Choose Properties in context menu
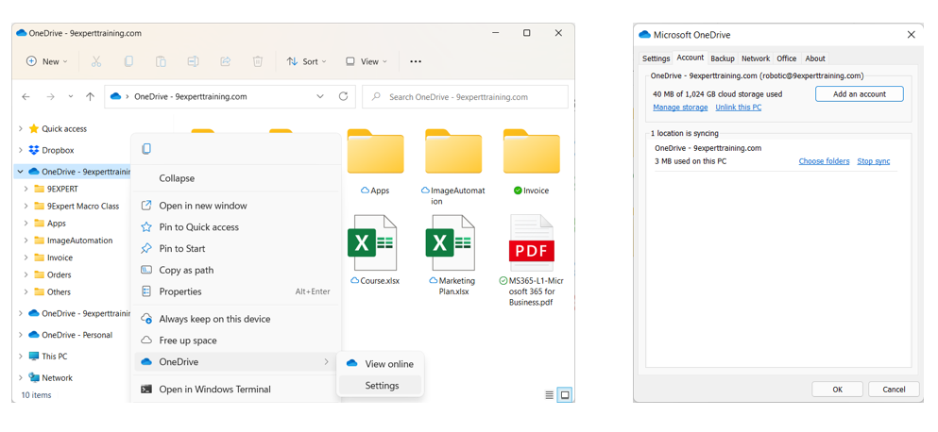 click(236, 291)
